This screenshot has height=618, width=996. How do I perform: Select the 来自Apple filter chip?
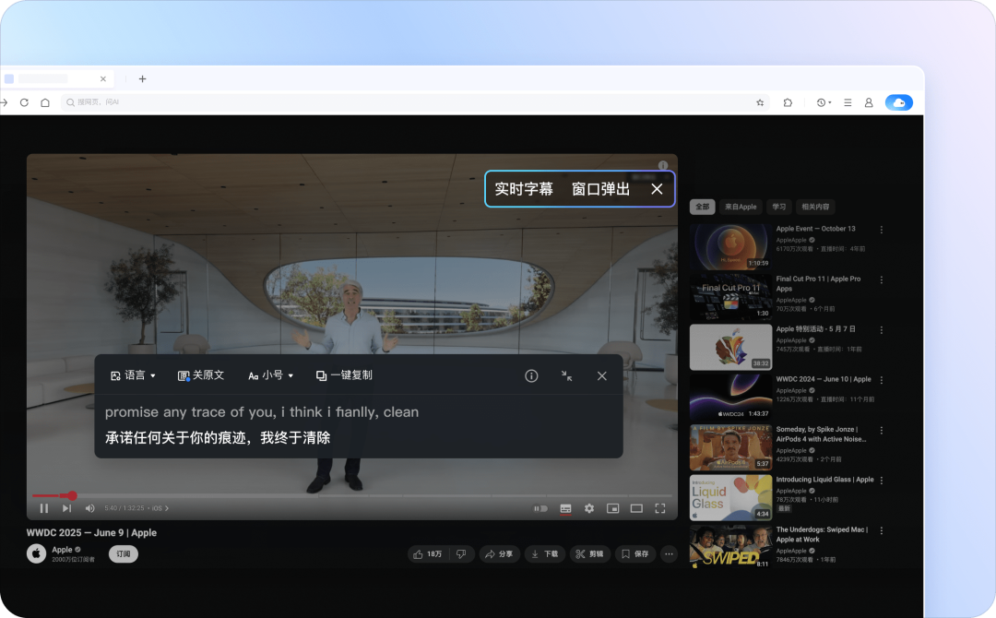741,207
